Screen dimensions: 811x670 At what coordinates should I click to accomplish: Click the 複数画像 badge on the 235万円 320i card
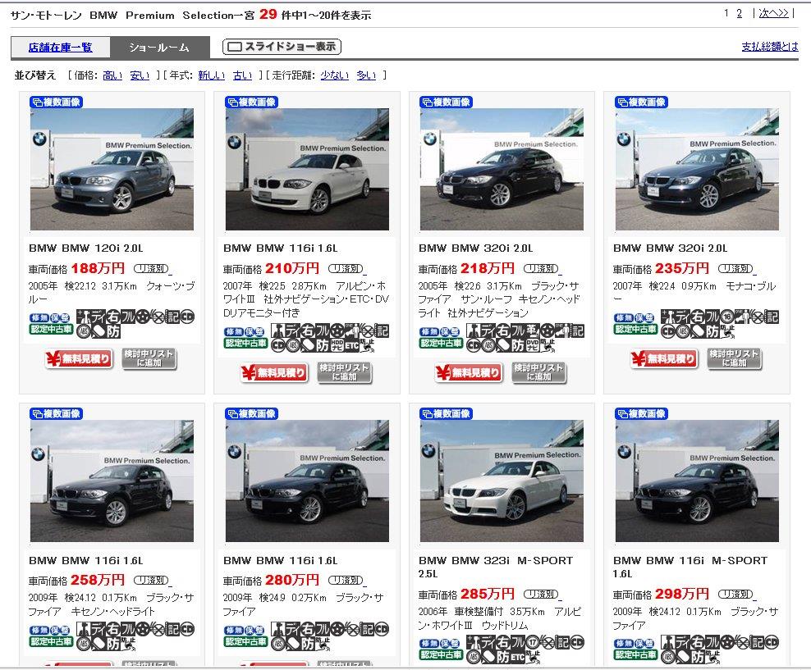click(x=641, y=103)
